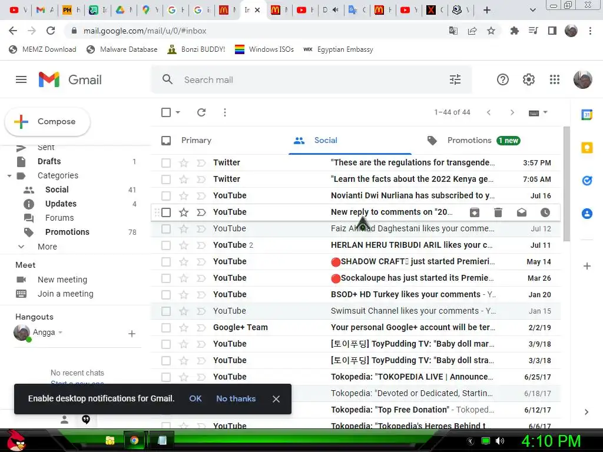The image size is (603, 452).
Task: Archive the "New reply to comments" email
Action: 475,212
